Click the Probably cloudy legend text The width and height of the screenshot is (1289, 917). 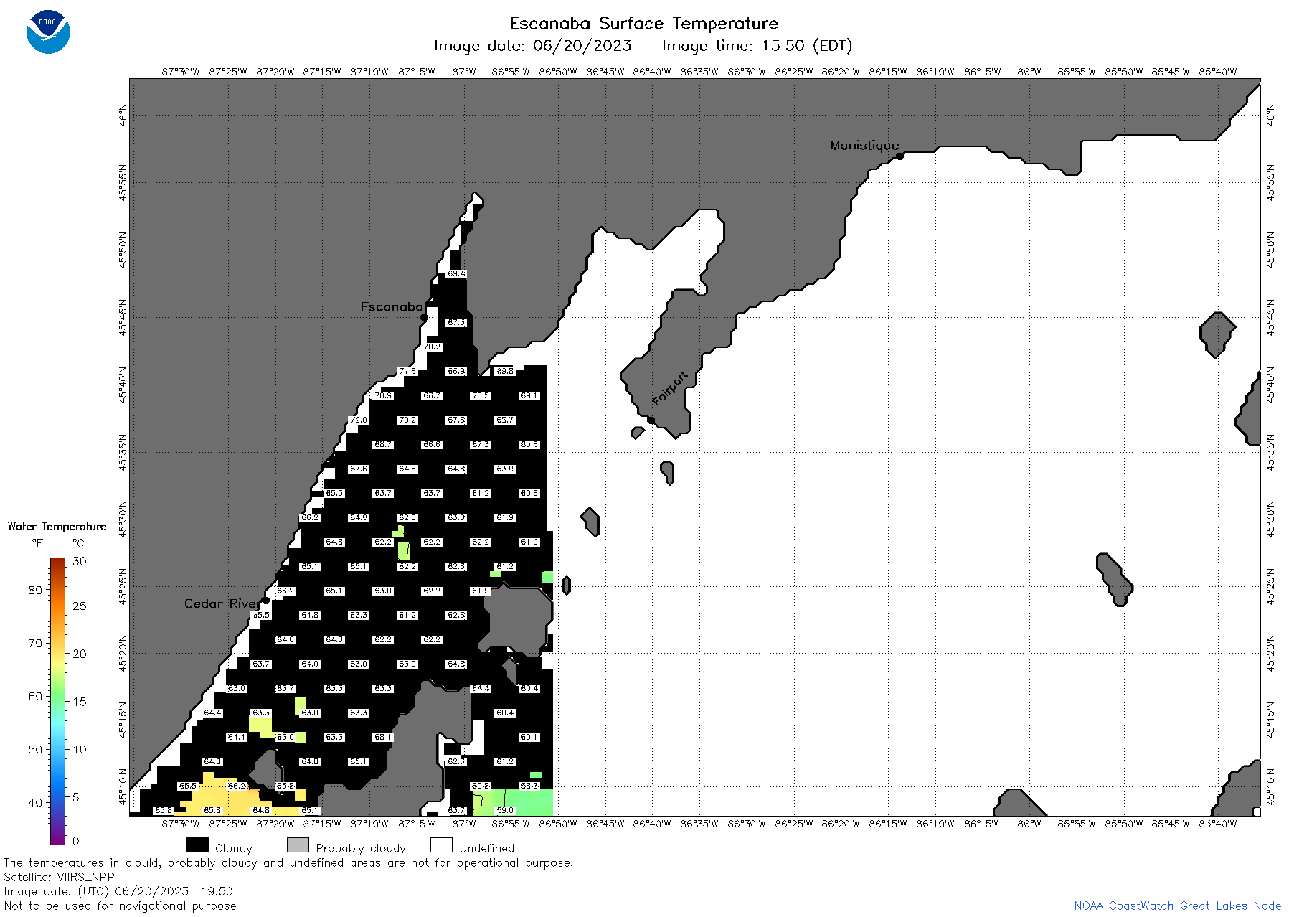(361, 848)
